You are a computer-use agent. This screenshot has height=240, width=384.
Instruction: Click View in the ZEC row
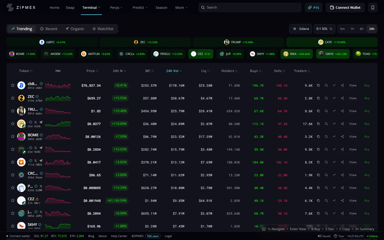pos(353,98)
